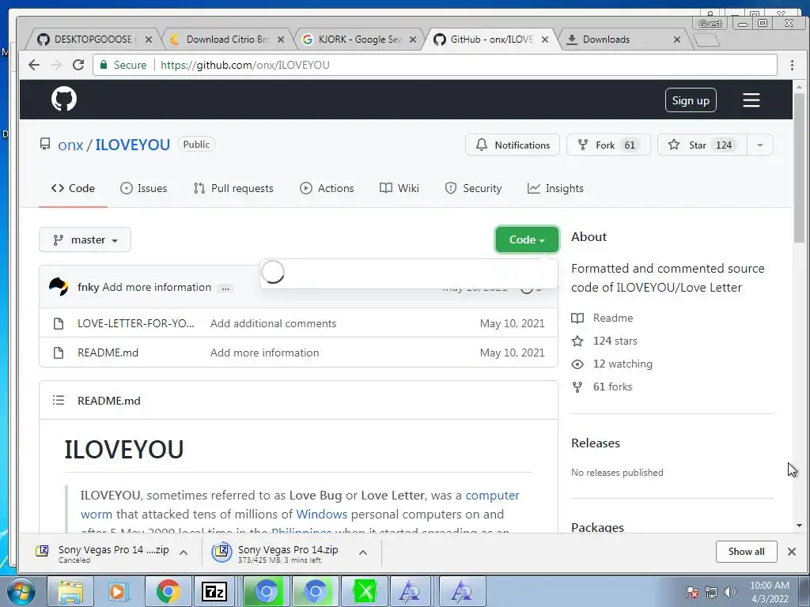This screenshot has width=810, height=607.
Task: Follow the Windows link in README
Action: 321,515
